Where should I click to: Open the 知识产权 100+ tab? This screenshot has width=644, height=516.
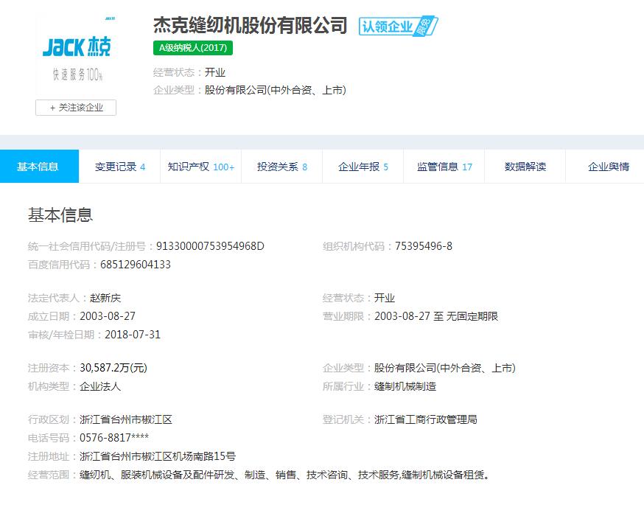point(201,167)
